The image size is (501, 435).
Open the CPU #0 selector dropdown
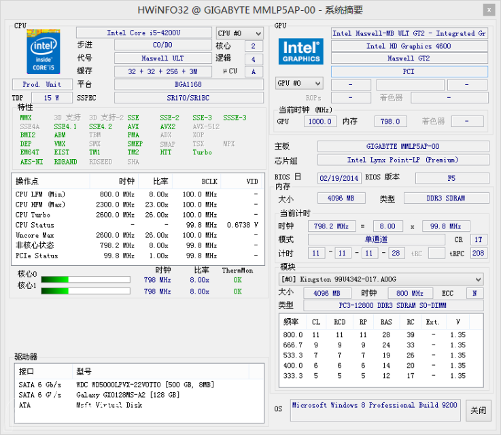(x=239, y=33)
